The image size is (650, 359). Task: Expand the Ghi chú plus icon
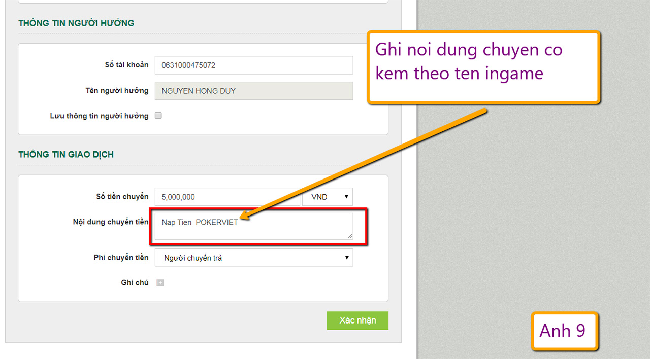160,283
